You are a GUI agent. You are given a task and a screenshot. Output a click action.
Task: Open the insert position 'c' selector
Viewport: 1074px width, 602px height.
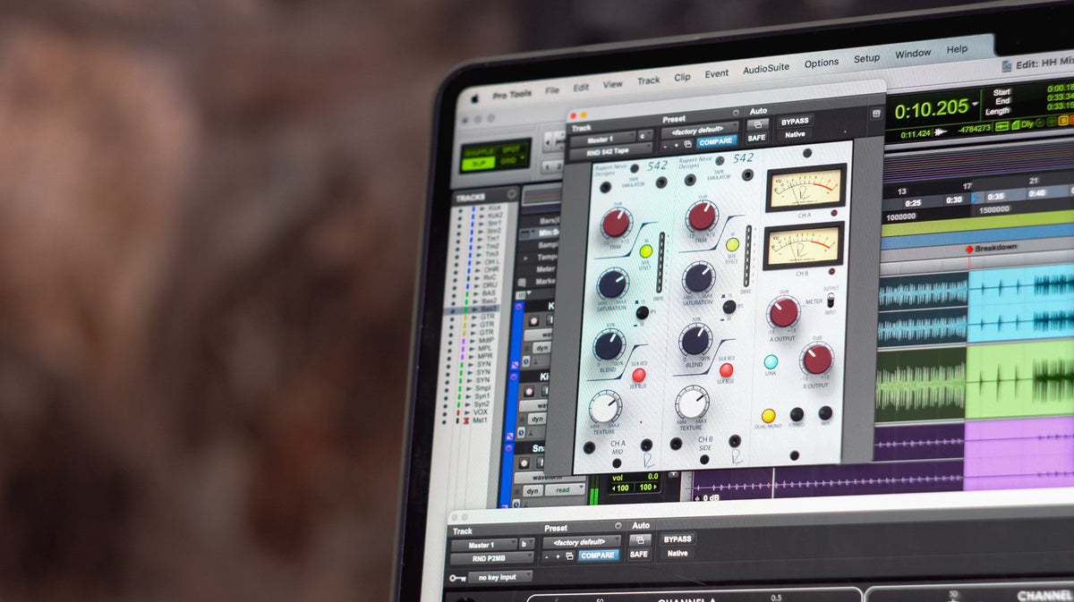(644, 137)
